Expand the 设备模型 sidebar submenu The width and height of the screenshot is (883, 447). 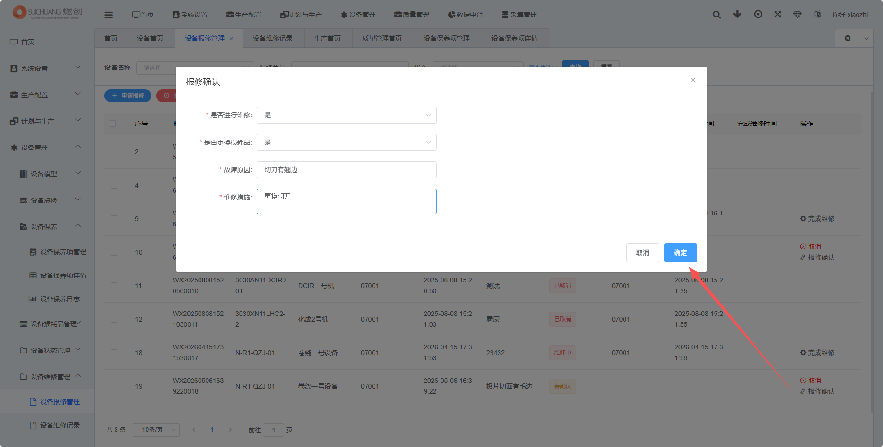[47, 174]
